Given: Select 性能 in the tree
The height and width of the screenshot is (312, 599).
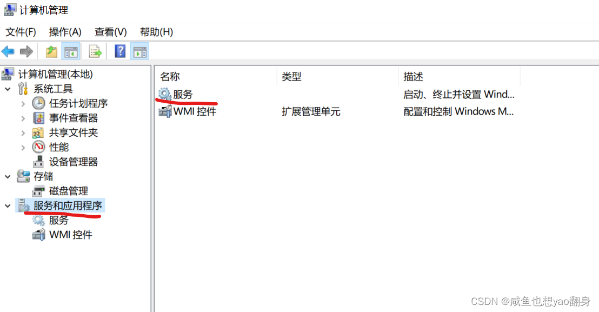Looking at the screenshot, I should pyautogui.click(x=59, y=147).
